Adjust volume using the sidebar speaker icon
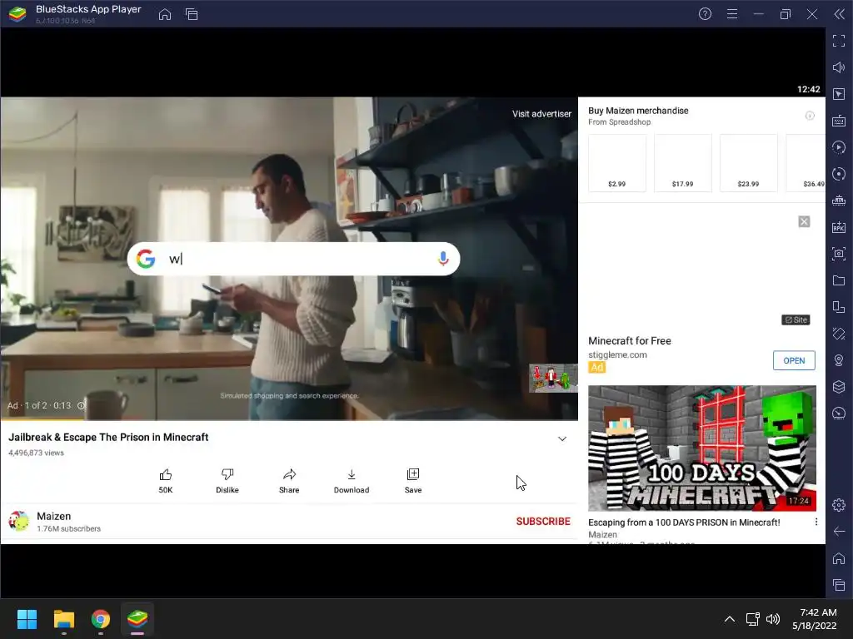This screenshot has height=639, width=853. click(x=839, y=67)
